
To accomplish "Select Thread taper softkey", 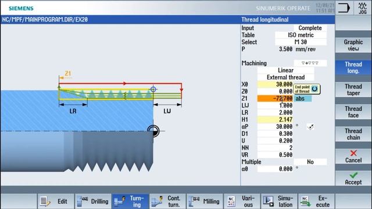I will point(353,89).
